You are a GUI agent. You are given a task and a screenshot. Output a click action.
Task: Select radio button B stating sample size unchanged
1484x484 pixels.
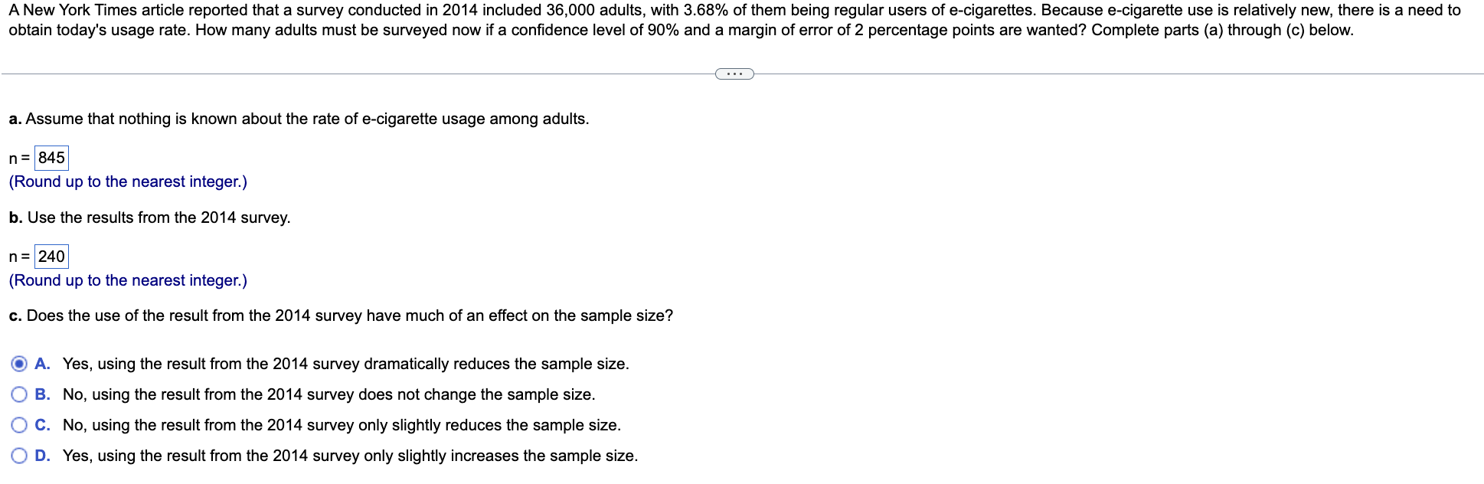point(18,394)
